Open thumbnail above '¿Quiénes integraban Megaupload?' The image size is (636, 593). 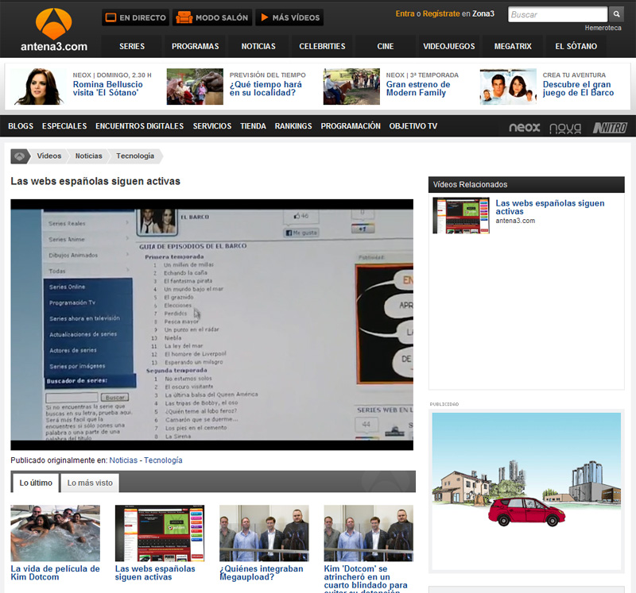(264, 533)
